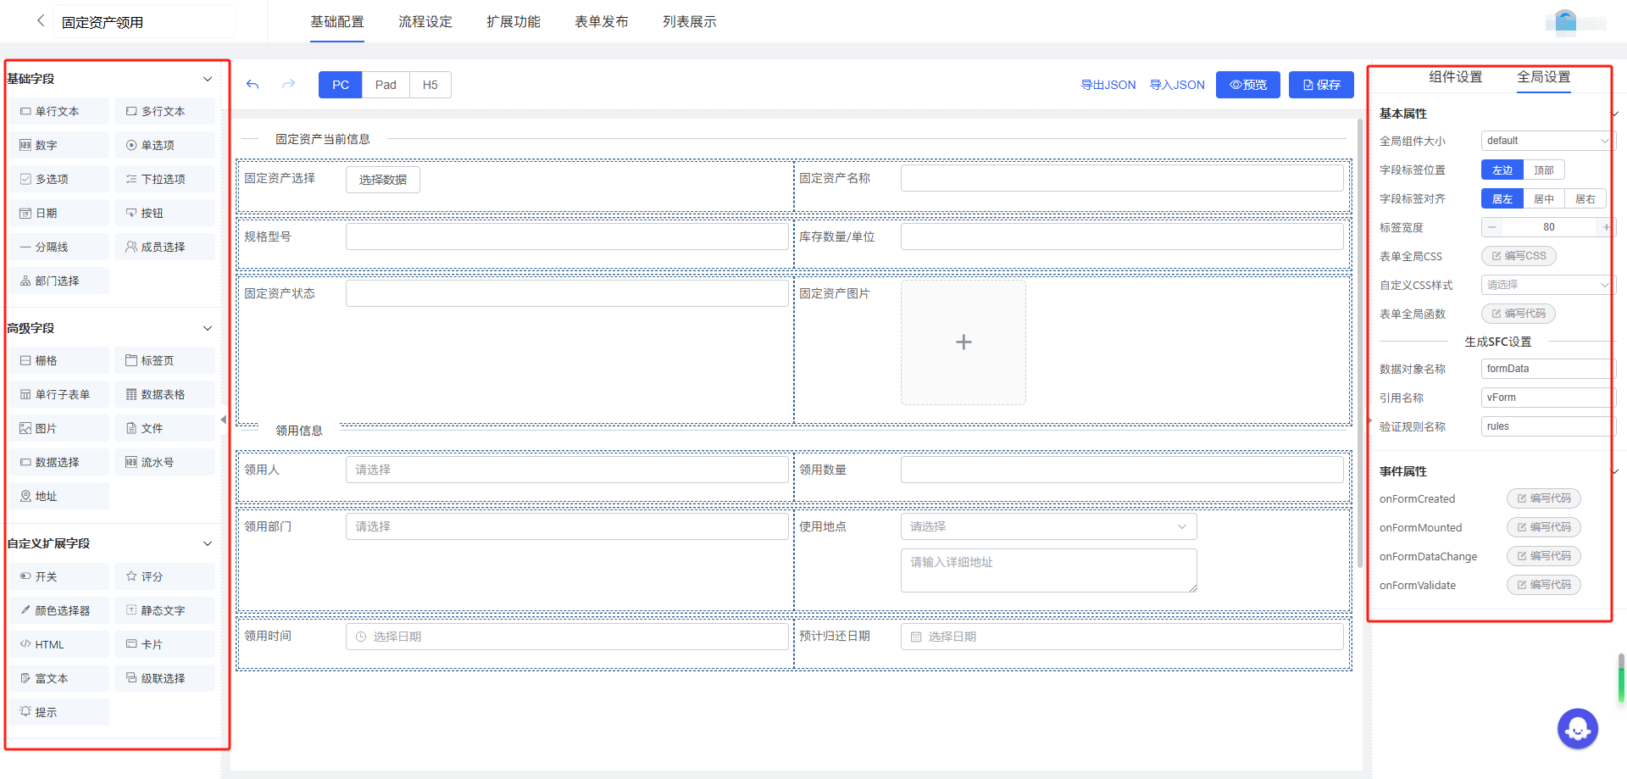Align field labels to 居中
The height and width of the screenshot is (779, 1627).
click(x=1543, y=199)
